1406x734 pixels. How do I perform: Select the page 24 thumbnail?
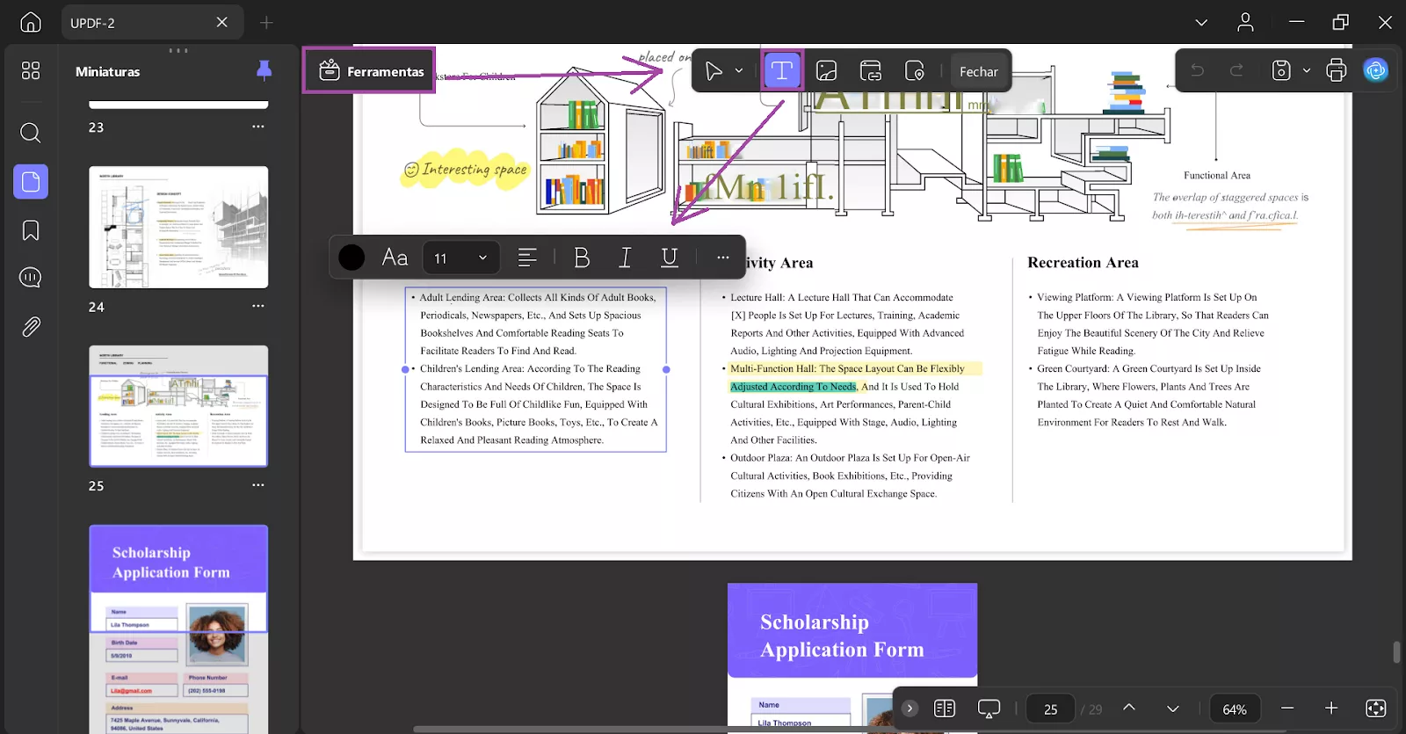point(178,228)
